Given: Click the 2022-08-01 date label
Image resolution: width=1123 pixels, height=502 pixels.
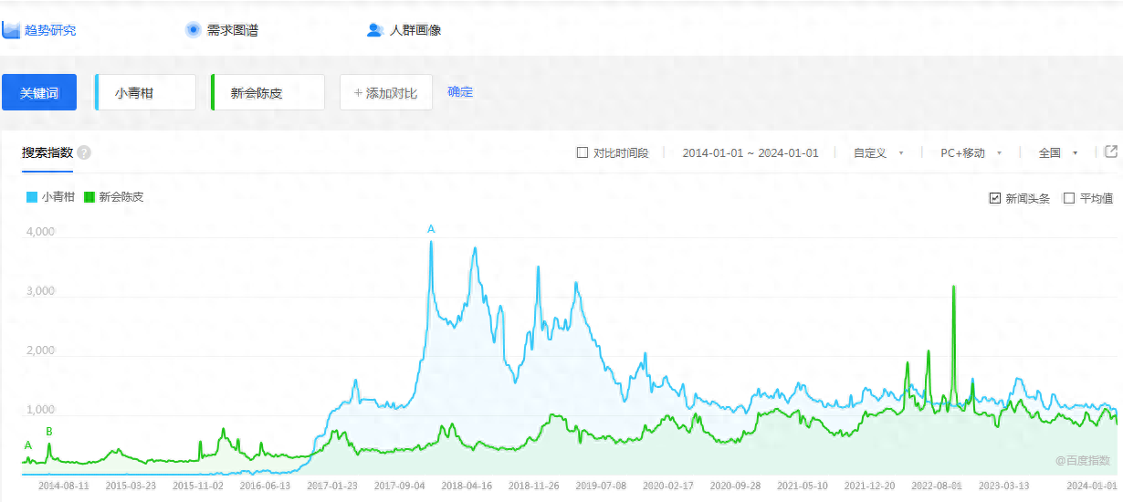Looking at the screenshot, I should pyautogui.click(x=937, y=486).
